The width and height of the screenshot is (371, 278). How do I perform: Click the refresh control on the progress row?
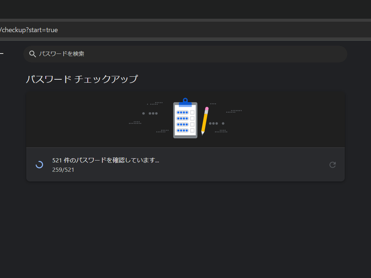tap(333, 164)
